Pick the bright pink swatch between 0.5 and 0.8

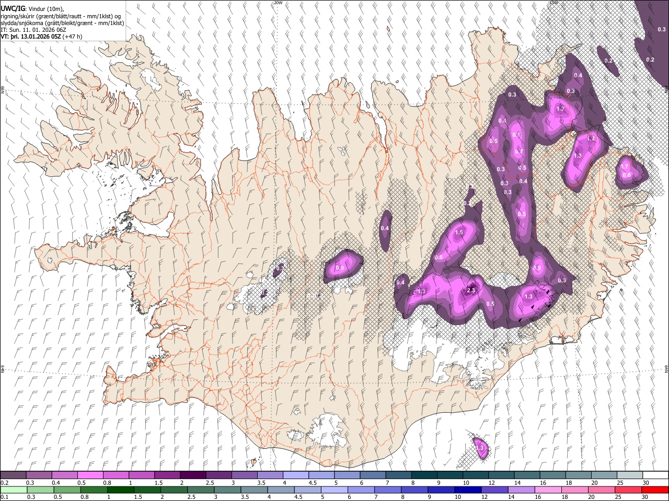coord(90,475)
